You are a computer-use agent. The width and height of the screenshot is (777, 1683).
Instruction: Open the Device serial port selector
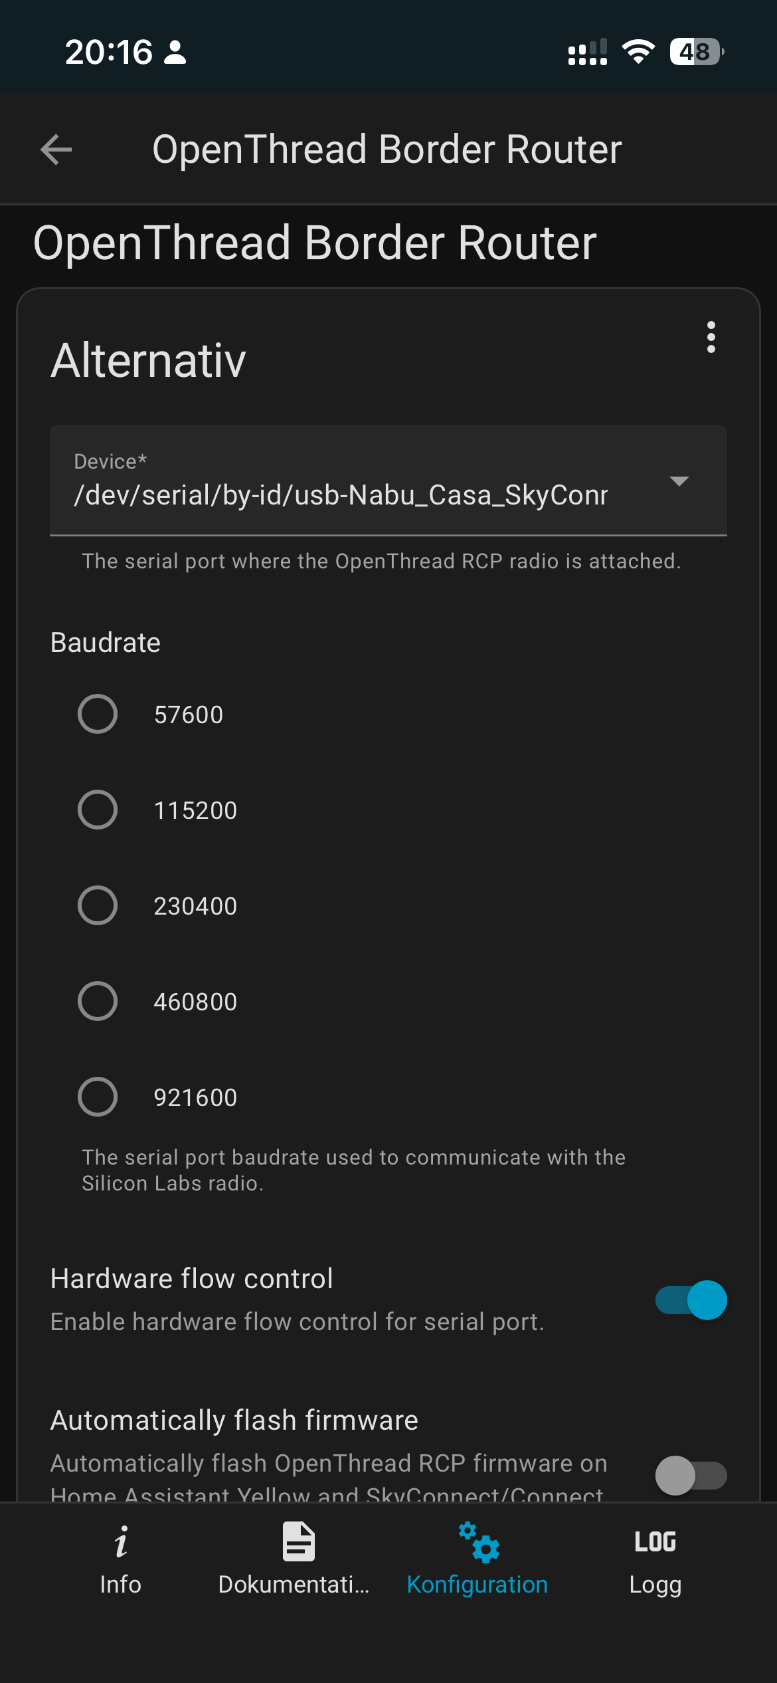(x=388, y=480)
